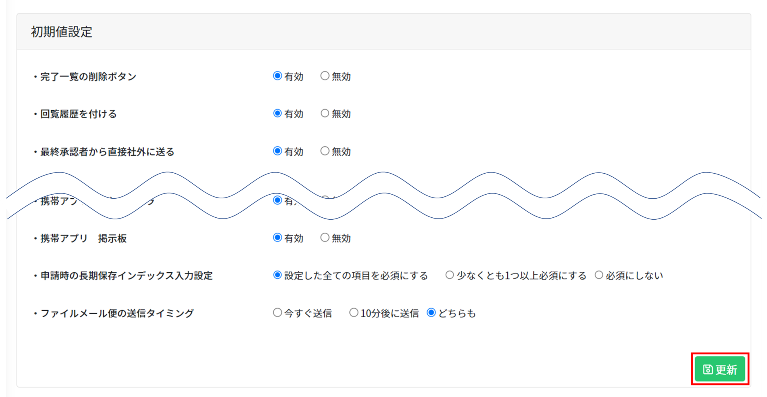The width and height of the screenshot is (767, 397).
Task: Select 無効 for 完了一覧の削除ボタン
Action: (325, 76)
